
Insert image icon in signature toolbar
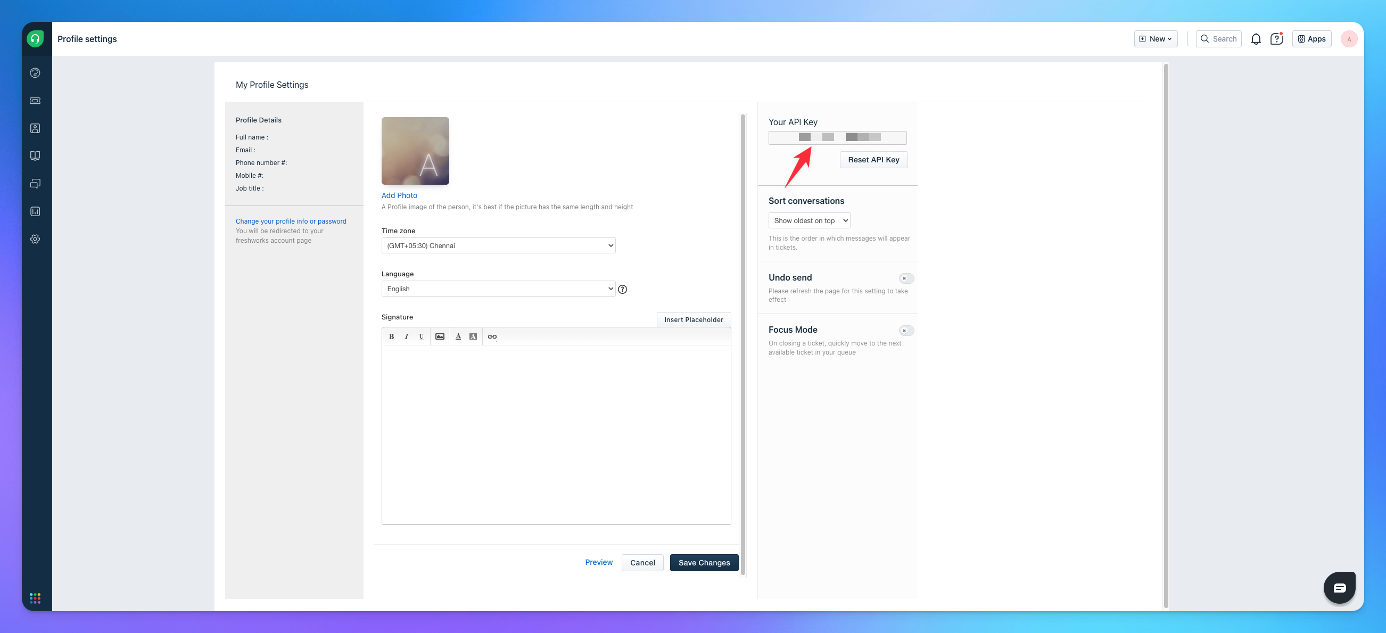point(440,336)
